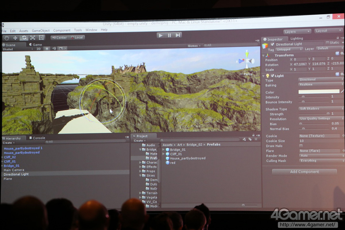
Task: Toggle 2D scene view
Action: tap(38, 49)
